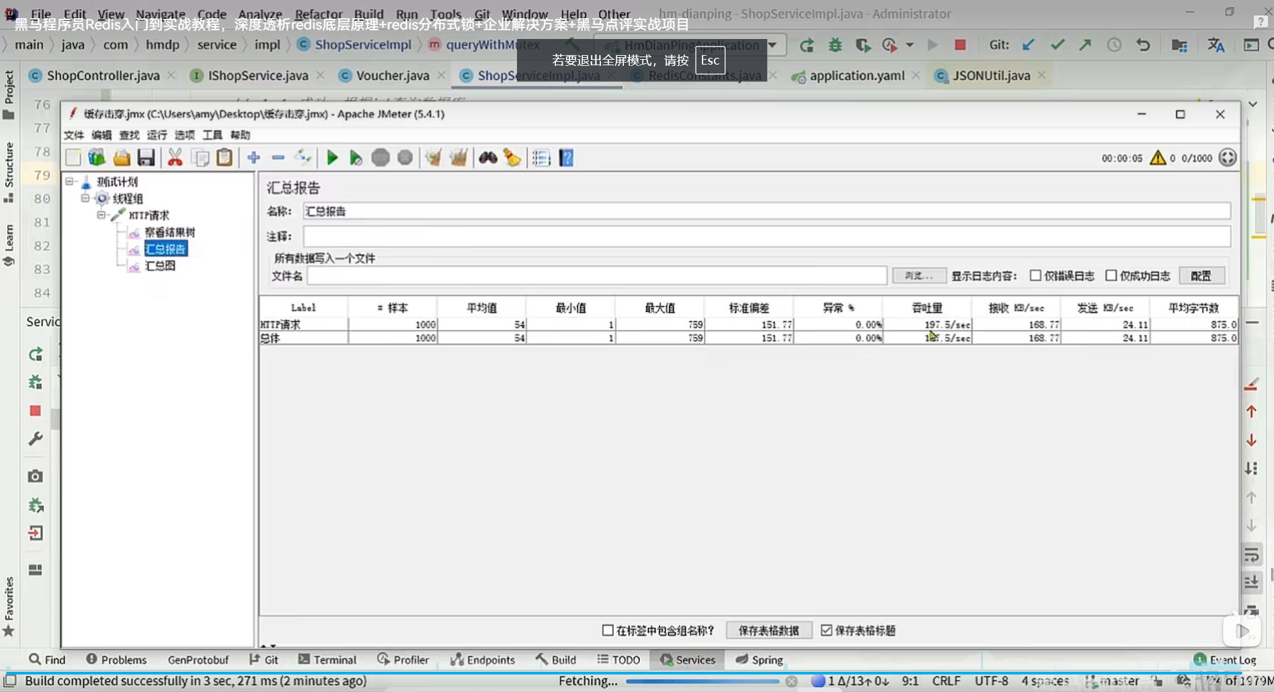Image resolution: width=1274 pixels, height=692 pixels.
Task: Open JMeter 运行 menu
Action: point(157,135)
